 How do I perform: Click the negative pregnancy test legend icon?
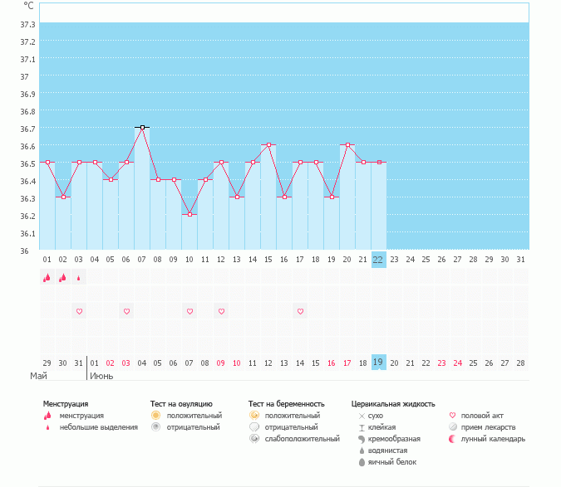253,426
